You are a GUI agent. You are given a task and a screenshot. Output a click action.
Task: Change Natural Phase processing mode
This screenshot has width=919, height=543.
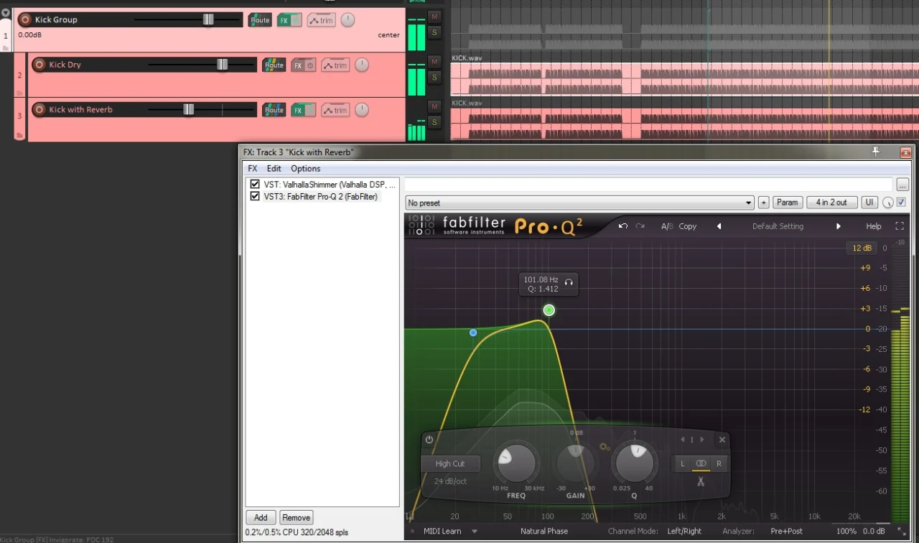pyautogui.click(x=544, y=532)
